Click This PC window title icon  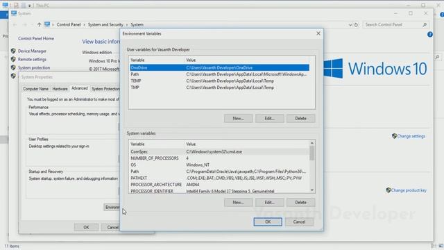(5, 5)
